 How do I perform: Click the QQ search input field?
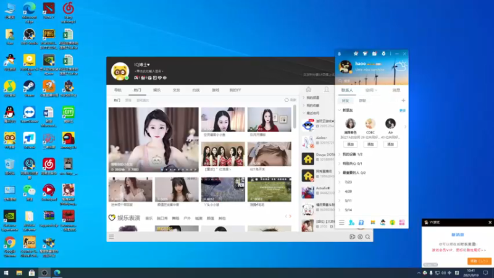point(372,81)
